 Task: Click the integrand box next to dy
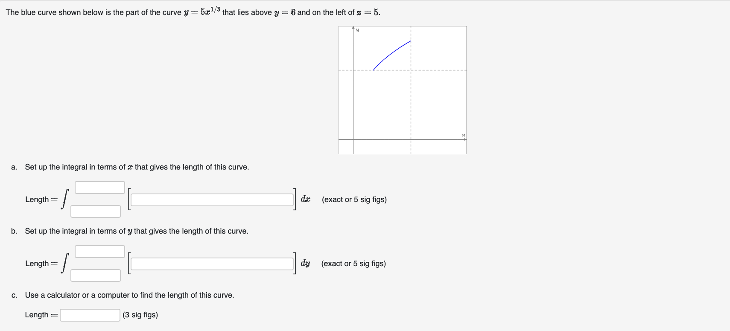(212, 264)
